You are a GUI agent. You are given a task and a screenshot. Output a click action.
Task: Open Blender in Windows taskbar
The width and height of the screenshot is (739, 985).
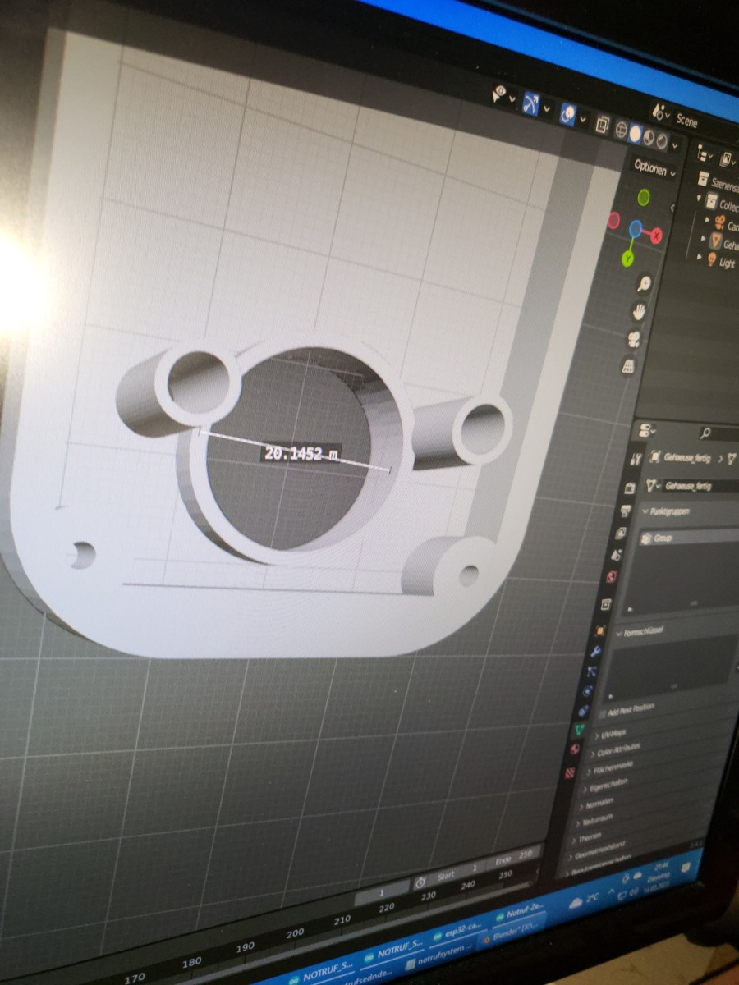click(512, 934)
